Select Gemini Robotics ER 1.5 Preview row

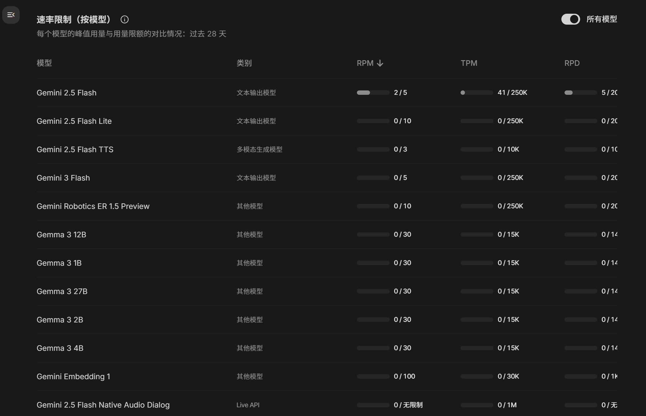(93, 206)
